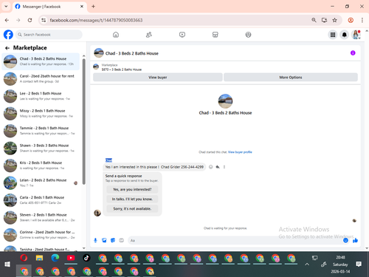This screenshot has height=277, width=369.
Task: Open Marketplace storefront icon in navigation
Action: click(x=215, y=35)
